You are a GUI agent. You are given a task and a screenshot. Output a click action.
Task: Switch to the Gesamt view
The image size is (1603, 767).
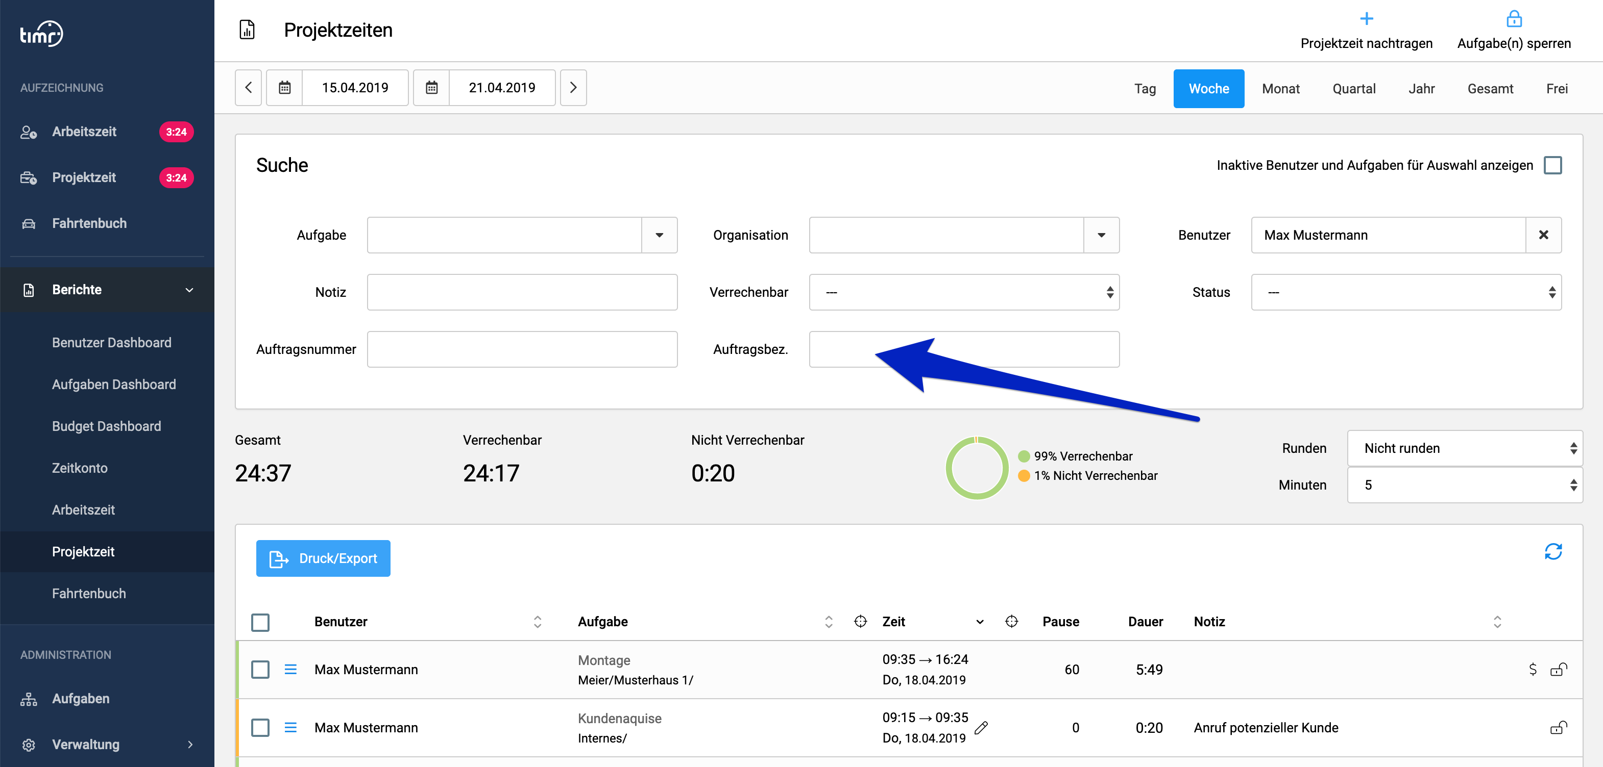(1490, 88)
